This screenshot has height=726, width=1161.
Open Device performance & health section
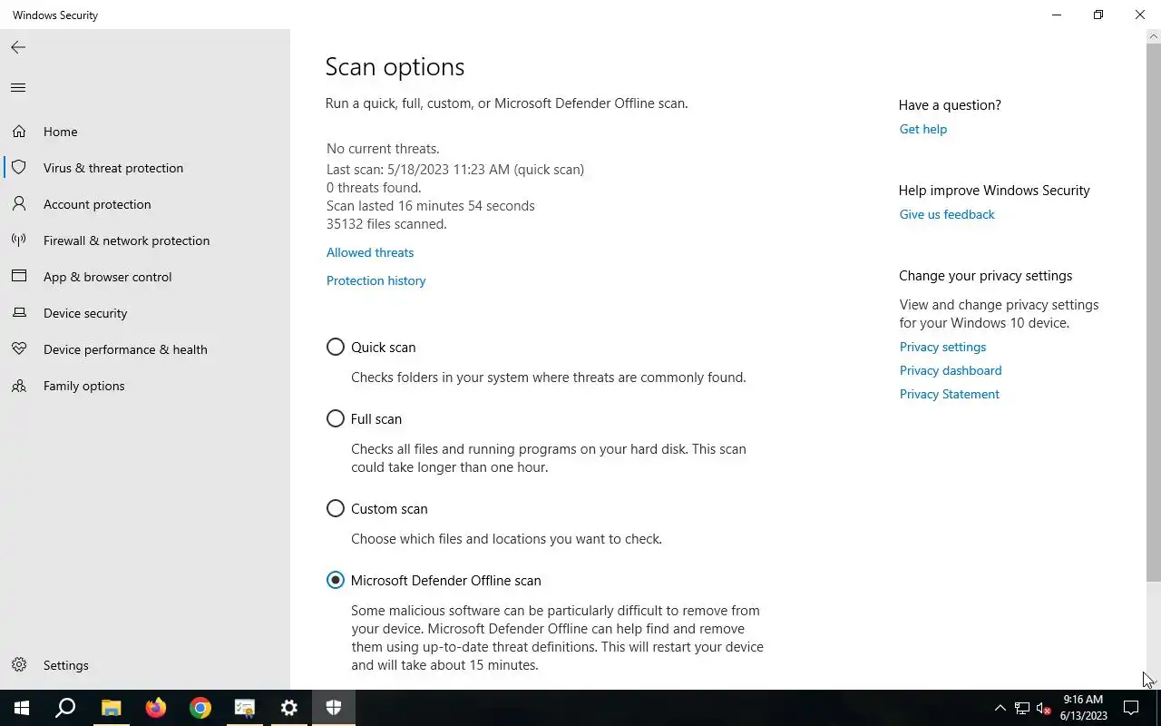click(125, 349)
